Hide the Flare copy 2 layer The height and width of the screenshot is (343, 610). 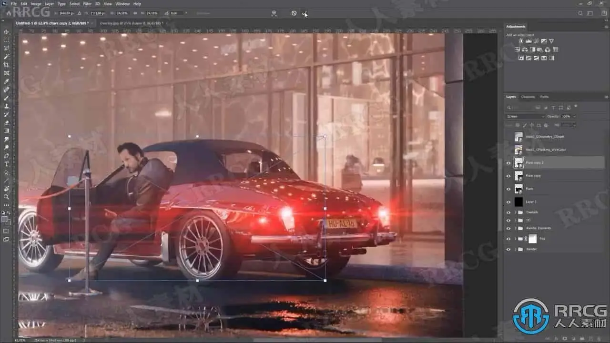508,163
